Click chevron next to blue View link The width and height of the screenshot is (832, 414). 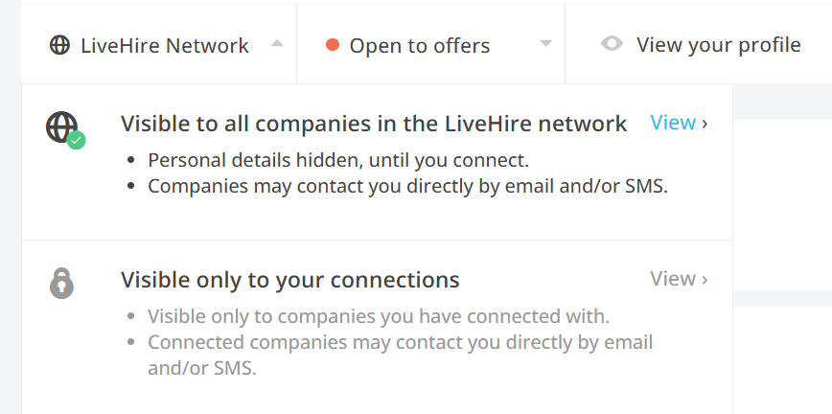[x=705, y=124]
